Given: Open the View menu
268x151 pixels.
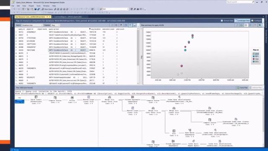Looking at the screenshot, I should (x=24, y=6).
